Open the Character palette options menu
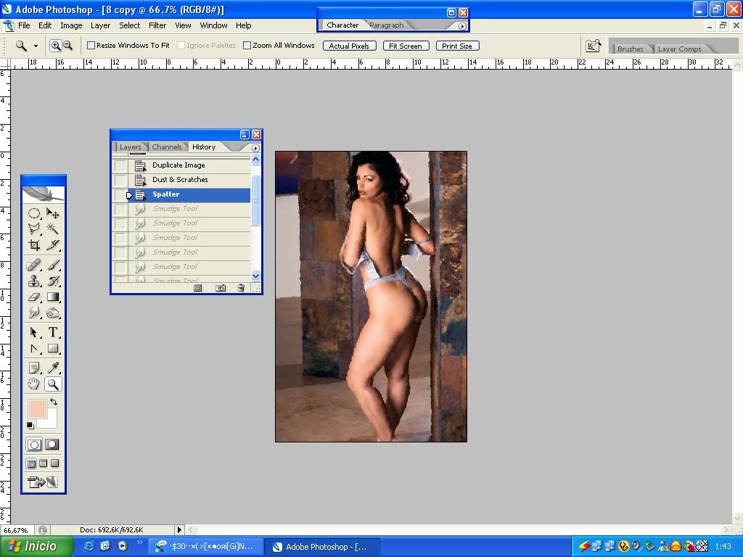 click(x=462, y=26)
